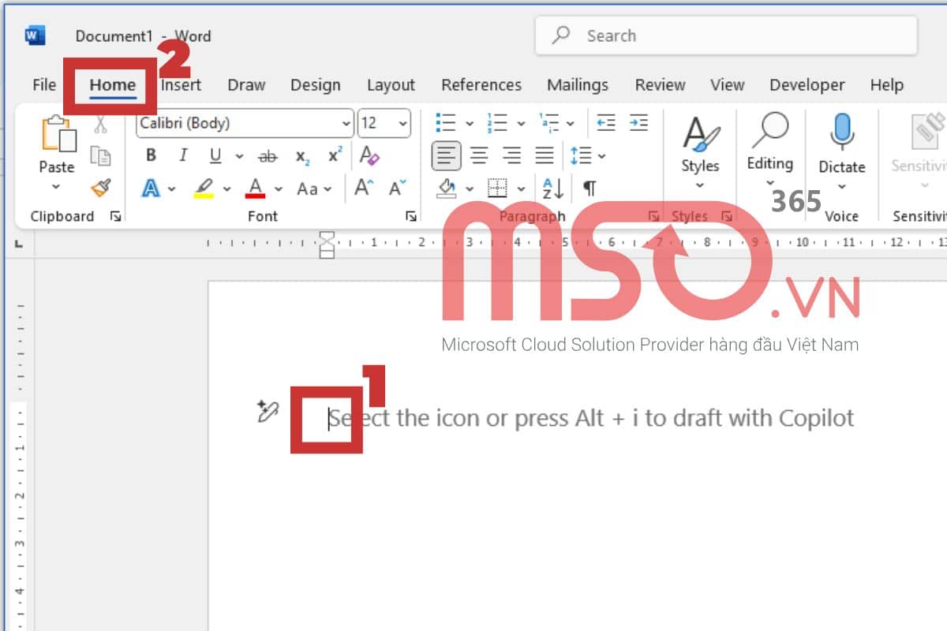Open the File menu
The width and height of the screenshot is (947, 631).
click(44, 85)
